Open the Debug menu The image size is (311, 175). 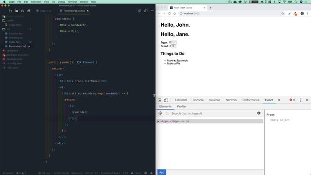[x=61, y=2]
